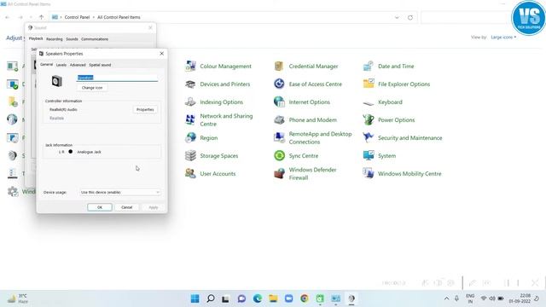Viewport: 546px width, 307px height.
Task: Close the Sound window
Action: [150, 27]
